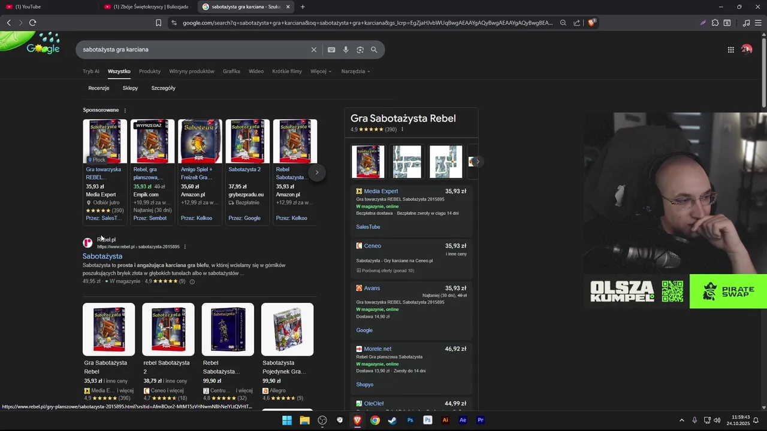
Task: Open Adobe After Effects from the taskbar
Action: [463, 420]
